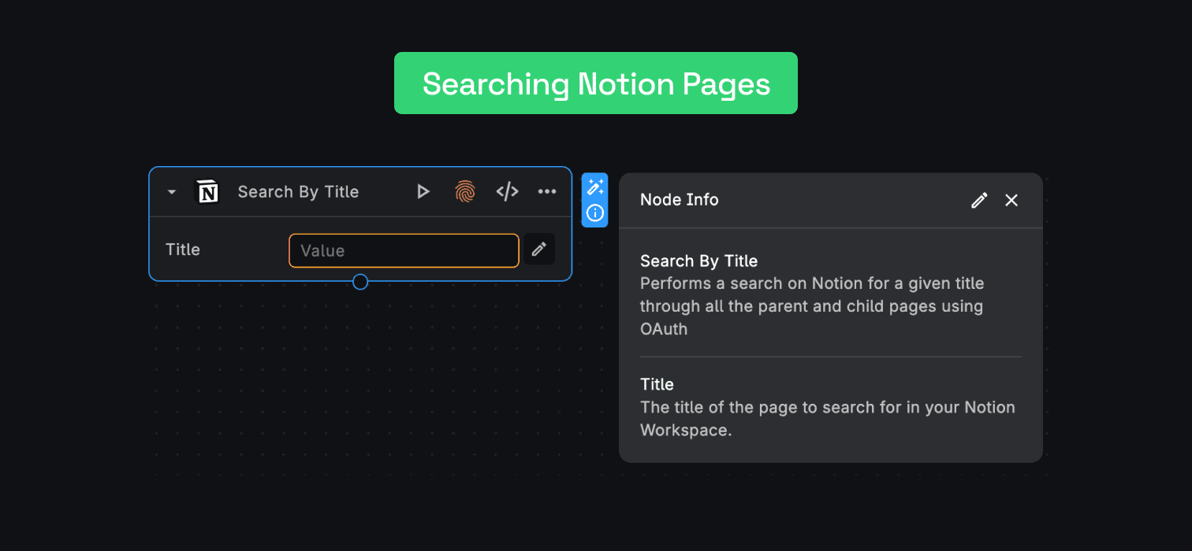Viewport: 1192px width, 551px height.
Task: Open the node code view icon
Action: [507, 191]
